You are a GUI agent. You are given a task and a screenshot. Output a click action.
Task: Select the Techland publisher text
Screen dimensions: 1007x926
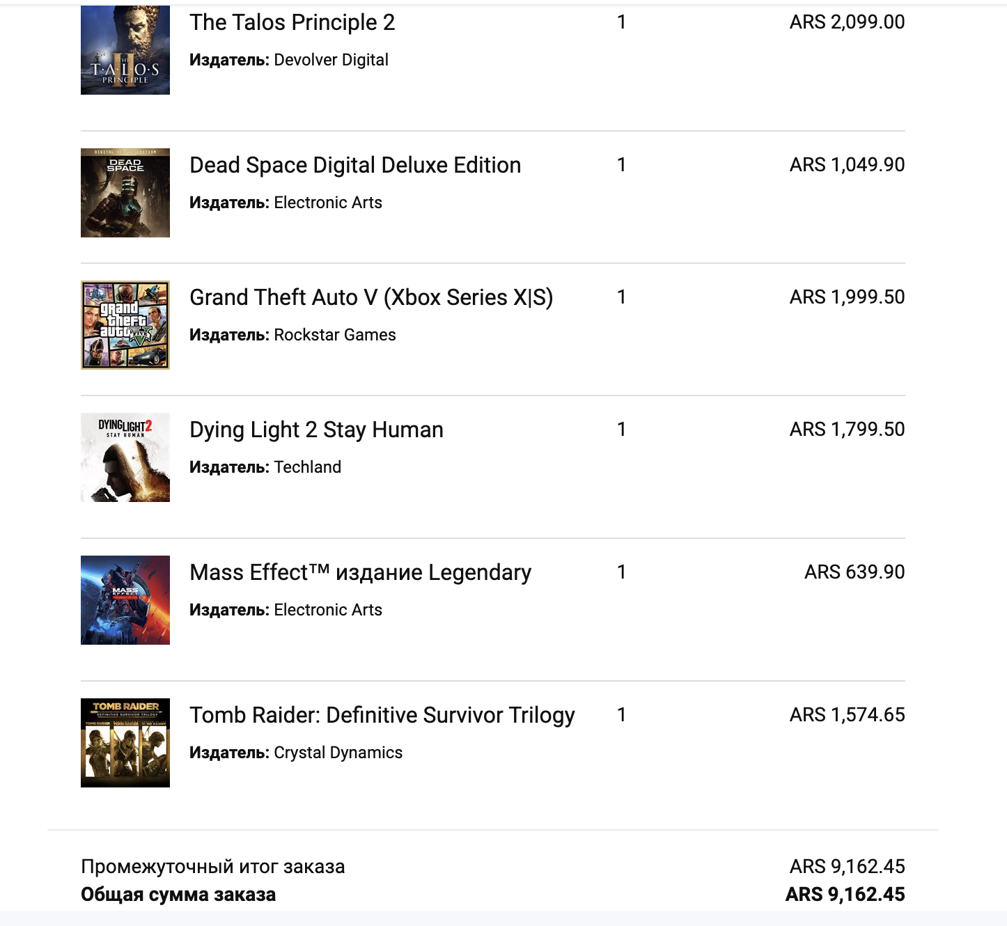[307, 467]
